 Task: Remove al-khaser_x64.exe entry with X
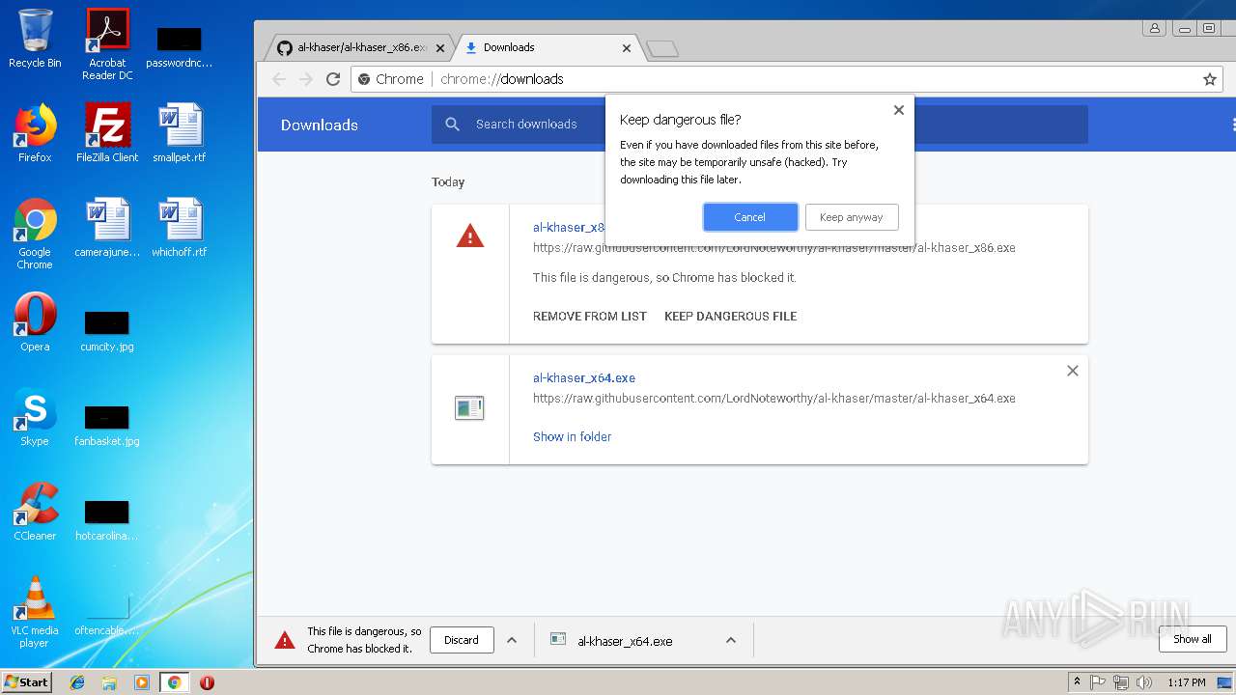click(x=1072, y=371)
